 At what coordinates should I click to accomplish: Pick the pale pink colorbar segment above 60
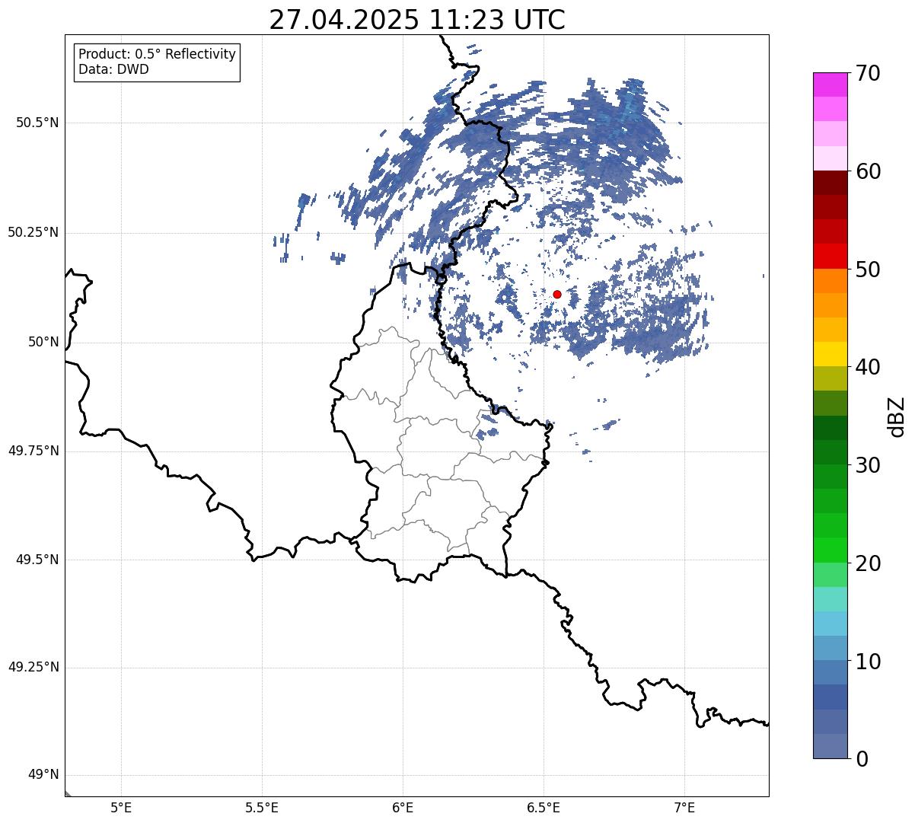(x=830, y=158)
